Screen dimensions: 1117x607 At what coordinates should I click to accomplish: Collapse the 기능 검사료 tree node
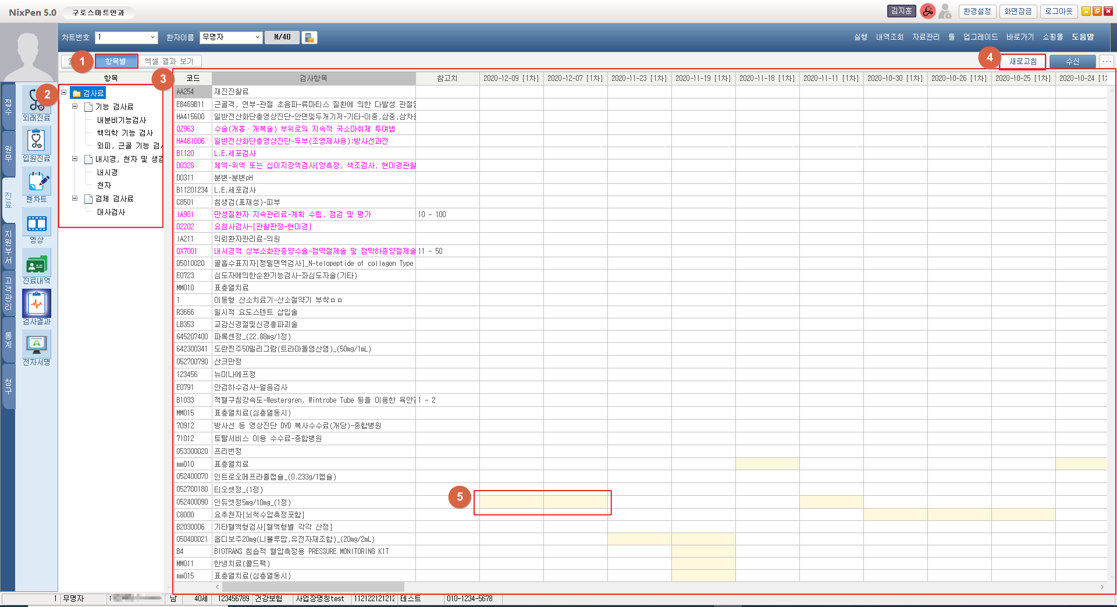click(x=74, y=107)
